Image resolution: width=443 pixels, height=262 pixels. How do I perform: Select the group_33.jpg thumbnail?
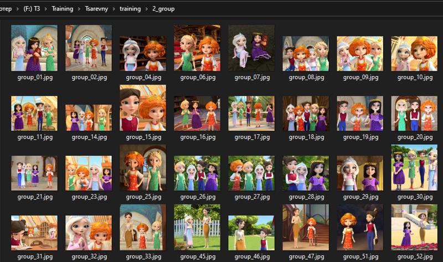pos(143,227)
